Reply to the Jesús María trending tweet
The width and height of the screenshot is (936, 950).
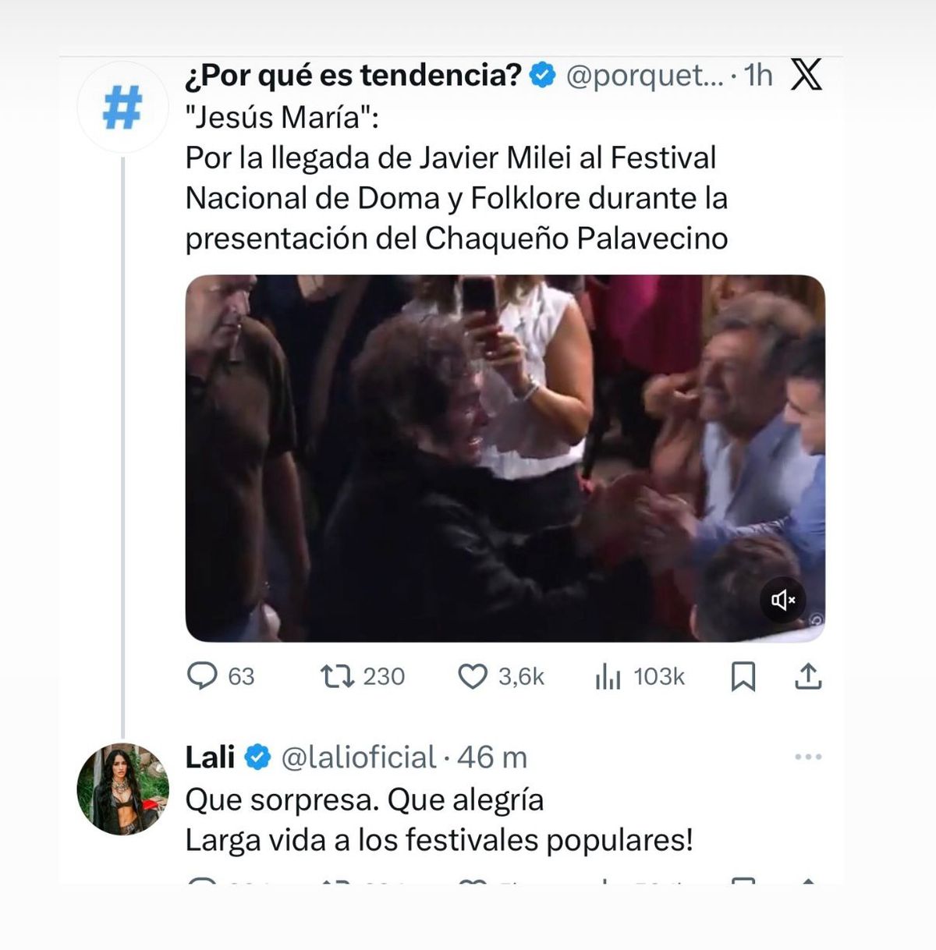tap(203, 675)
